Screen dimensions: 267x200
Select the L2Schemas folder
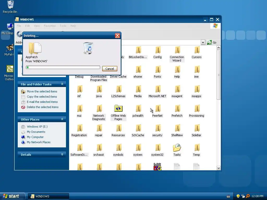tap(118, 91)
